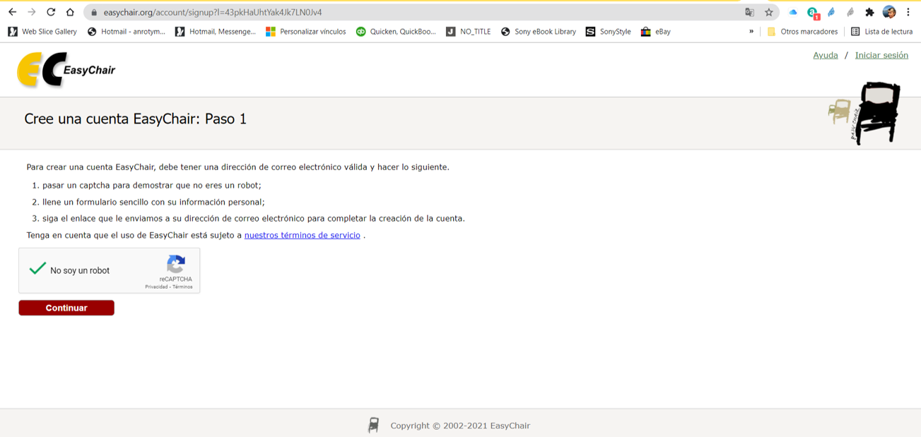Screen dimensions: 921x437
Task: Open the Ayuda link
Action: click(x=825, y=55)
